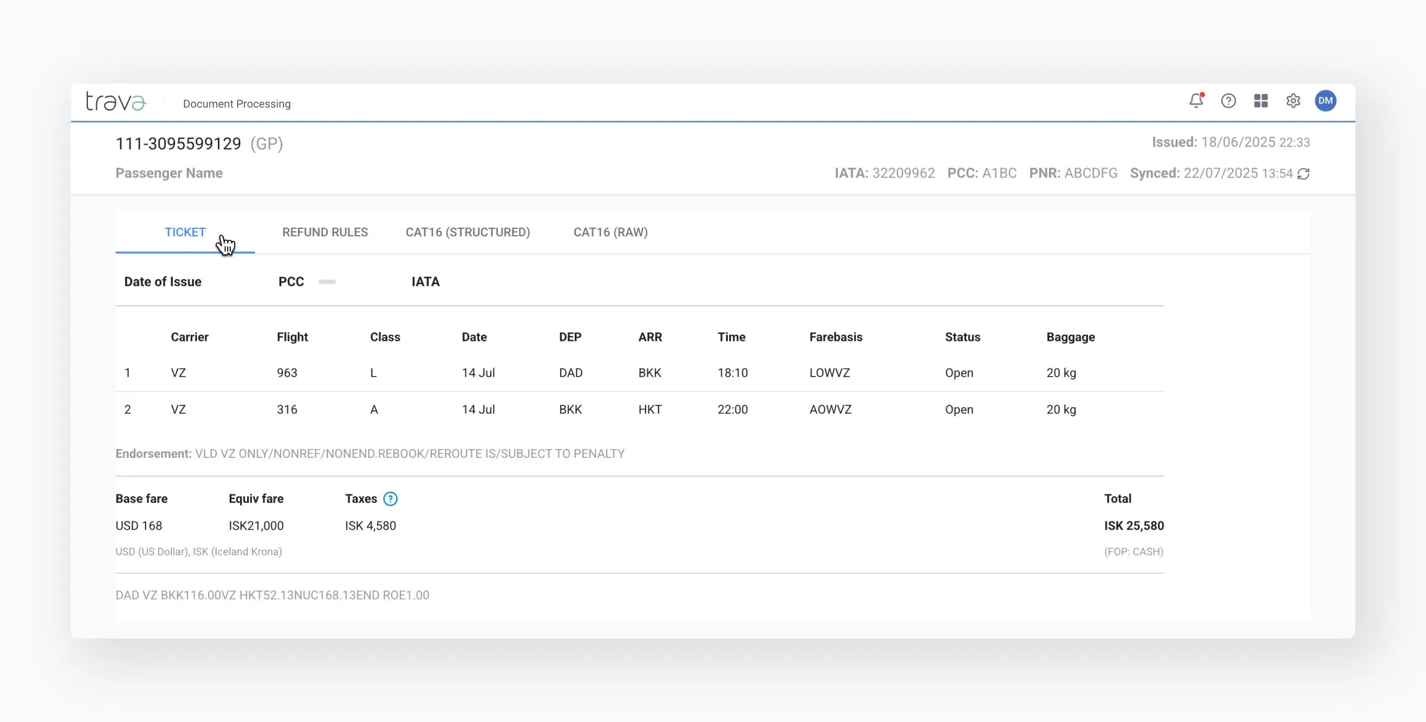Viewport: 1426px width, 722px height.
Task: Open the settings gear
Action: tap(1293, 101)
